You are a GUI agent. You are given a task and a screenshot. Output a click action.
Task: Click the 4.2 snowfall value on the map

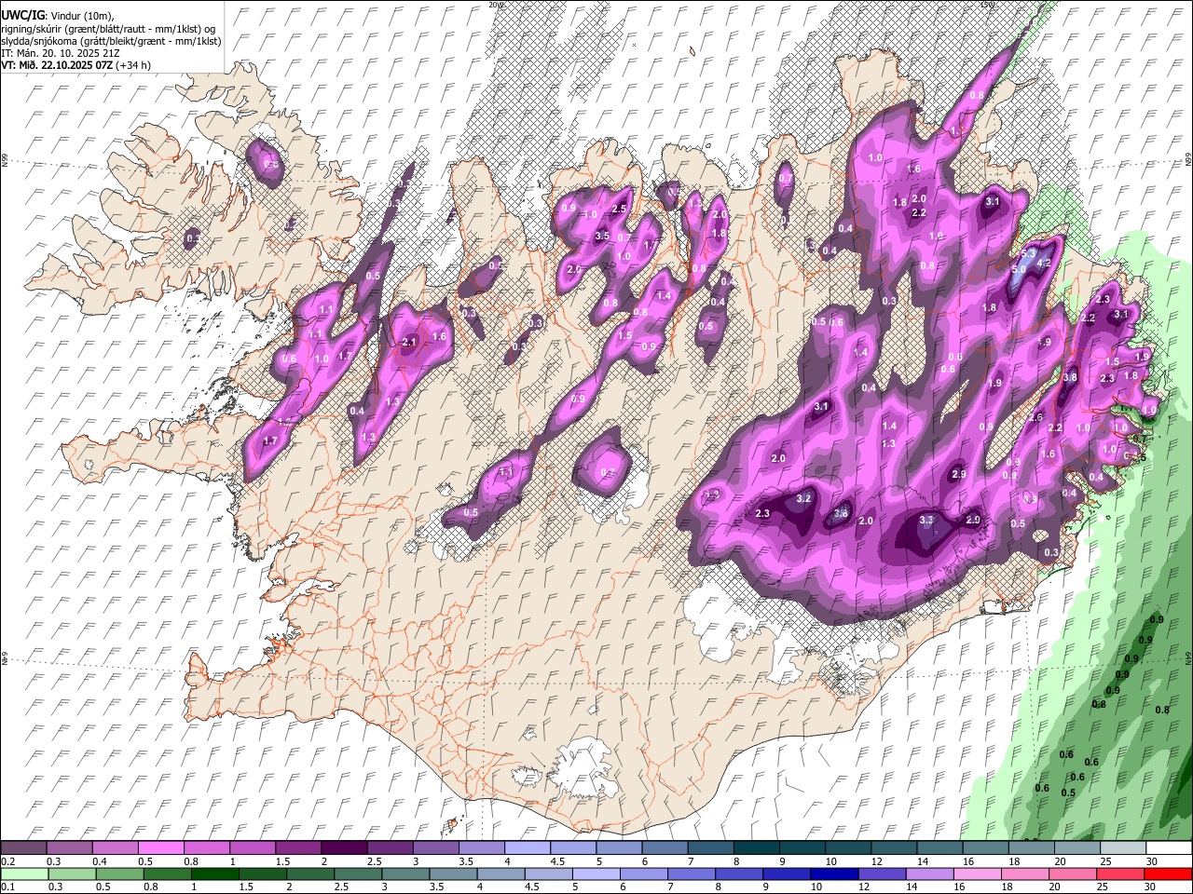pos(1044,264)
